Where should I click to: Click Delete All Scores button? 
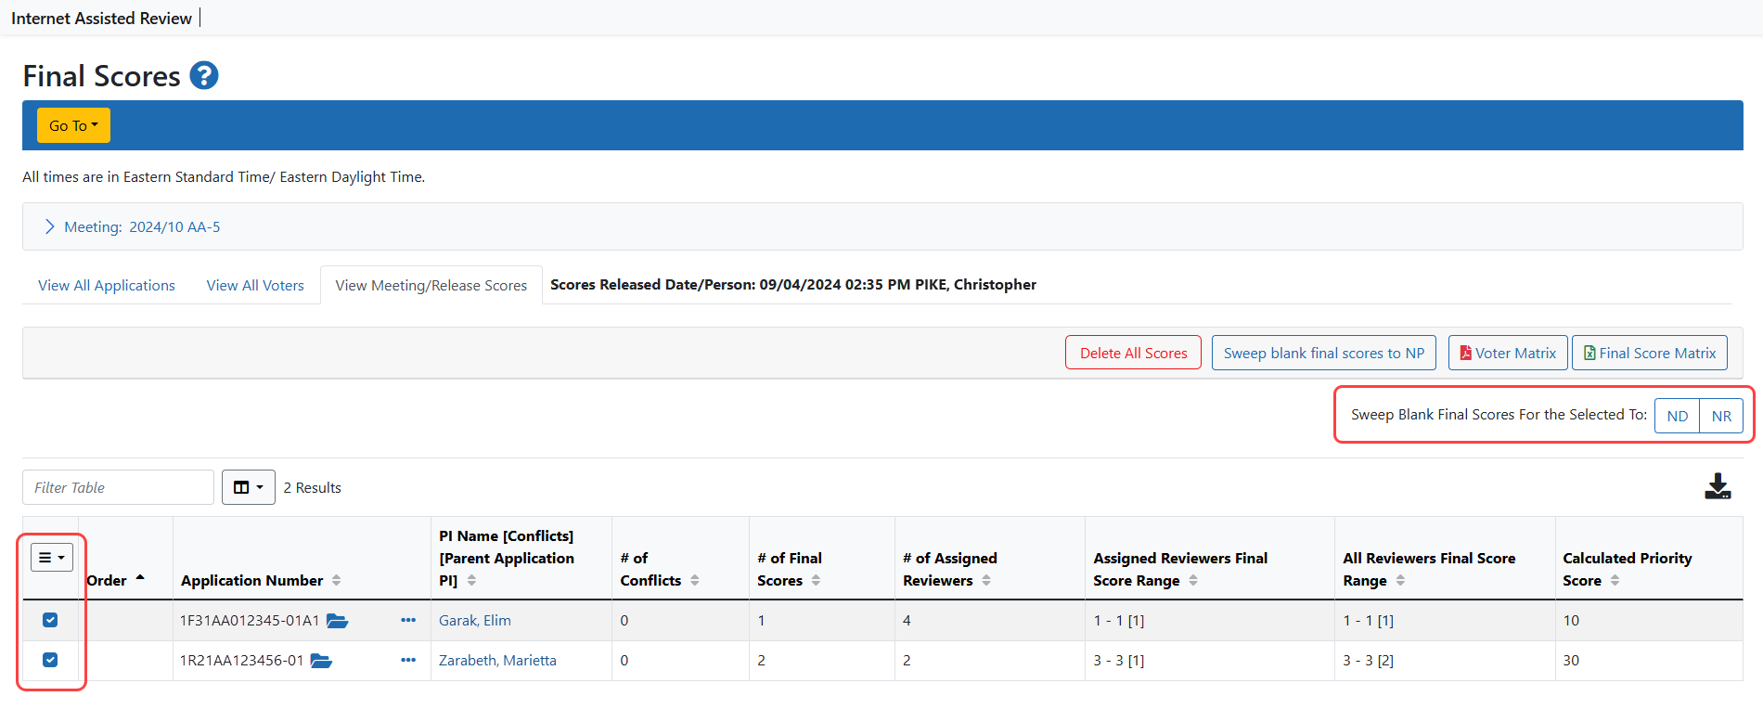[1133, 353]
